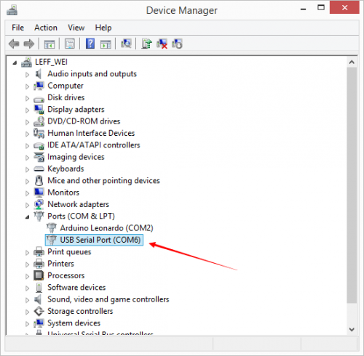Open the View menu
This screenshot has width=364, height=356.
click(76, 28)
